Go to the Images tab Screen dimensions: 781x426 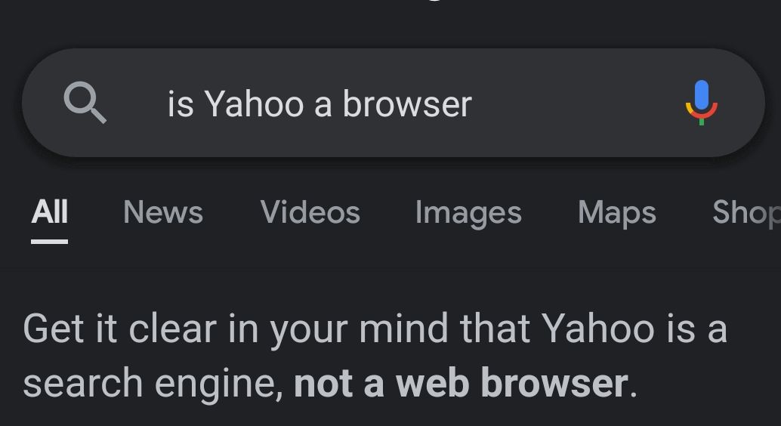click(468, 212)
